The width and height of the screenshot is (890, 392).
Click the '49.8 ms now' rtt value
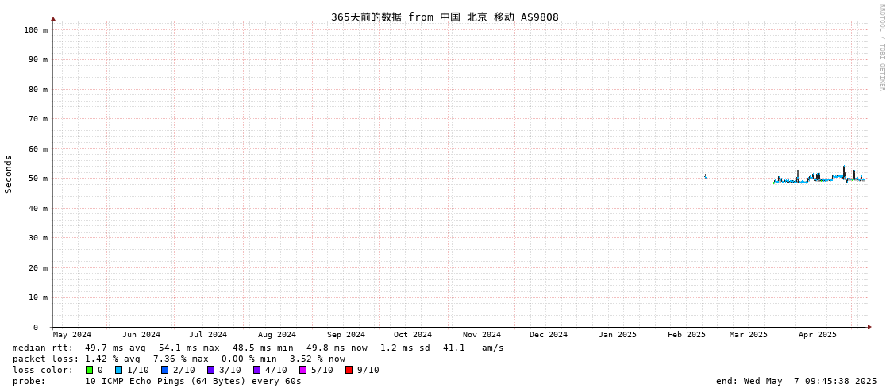[x=337, y=348]
